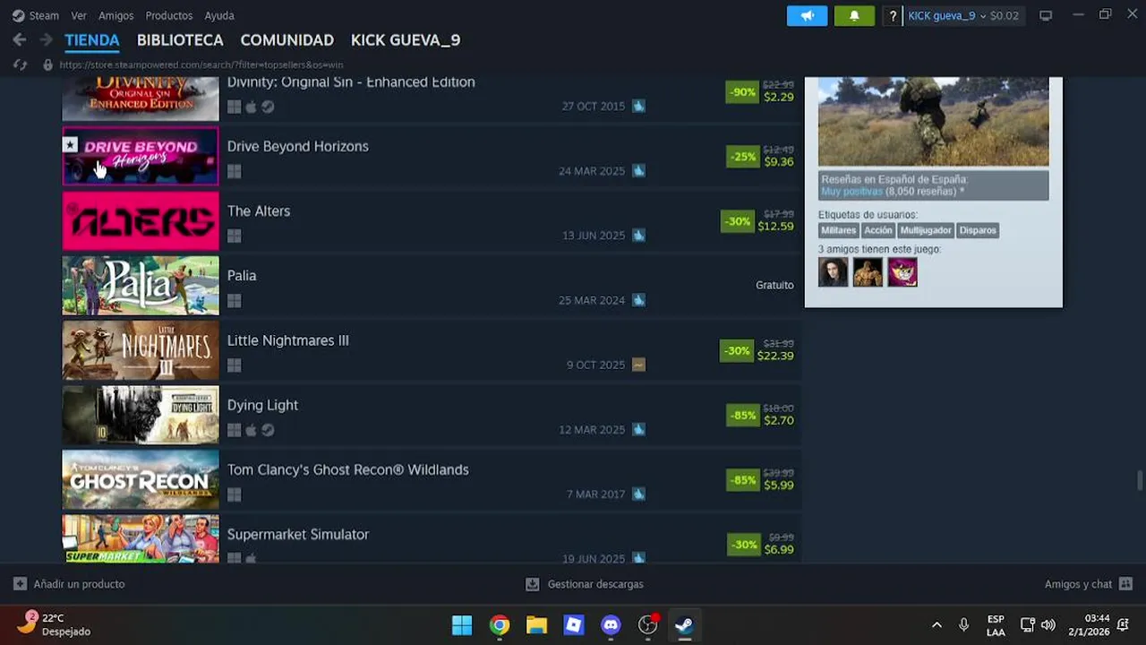This screenshot has height=645, width=1146.
Task: Open the notifications bell button
Action: click(854, 16)
